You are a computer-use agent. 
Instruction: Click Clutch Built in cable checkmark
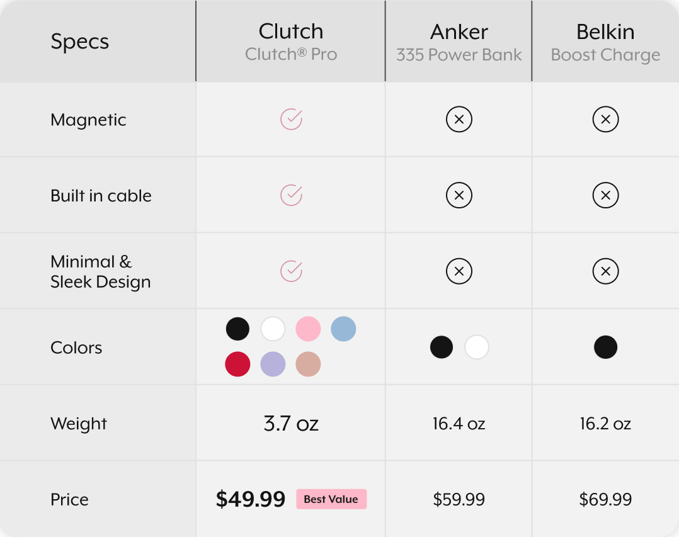click(291, 195)
